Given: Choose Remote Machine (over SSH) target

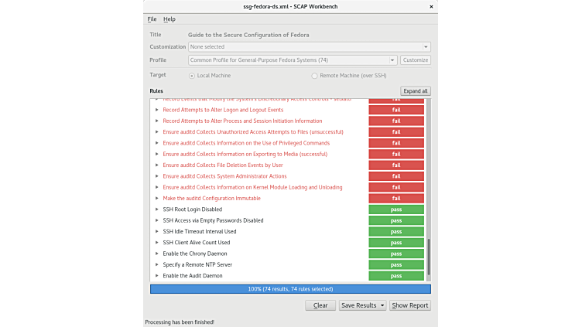Looking at the screenshot, I should tap(314, 76).
